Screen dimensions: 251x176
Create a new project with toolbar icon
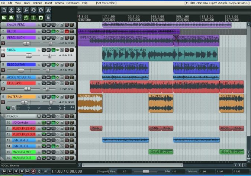point(4,10)
